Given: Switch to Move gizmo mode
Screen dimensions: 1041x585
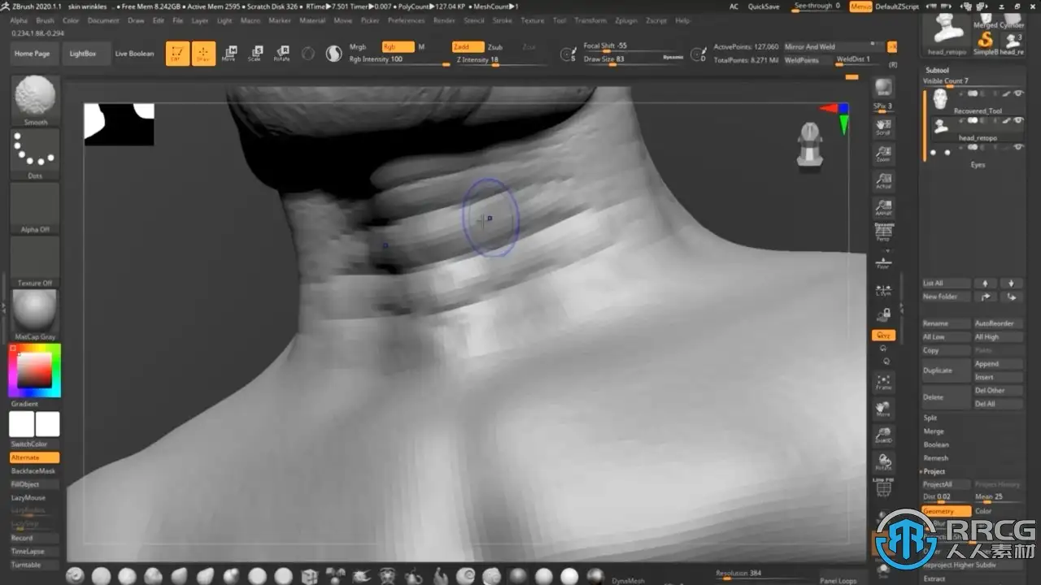Looking at the screenshot, I should pos(229,54).
